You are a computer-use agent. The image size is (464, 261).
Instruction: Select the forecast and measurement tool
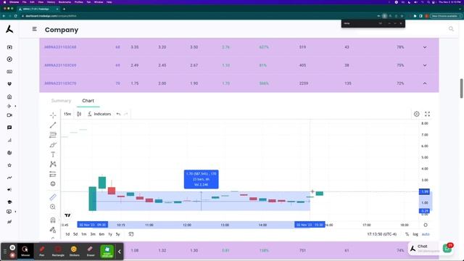pyautogui.click(x=53, y=174)
